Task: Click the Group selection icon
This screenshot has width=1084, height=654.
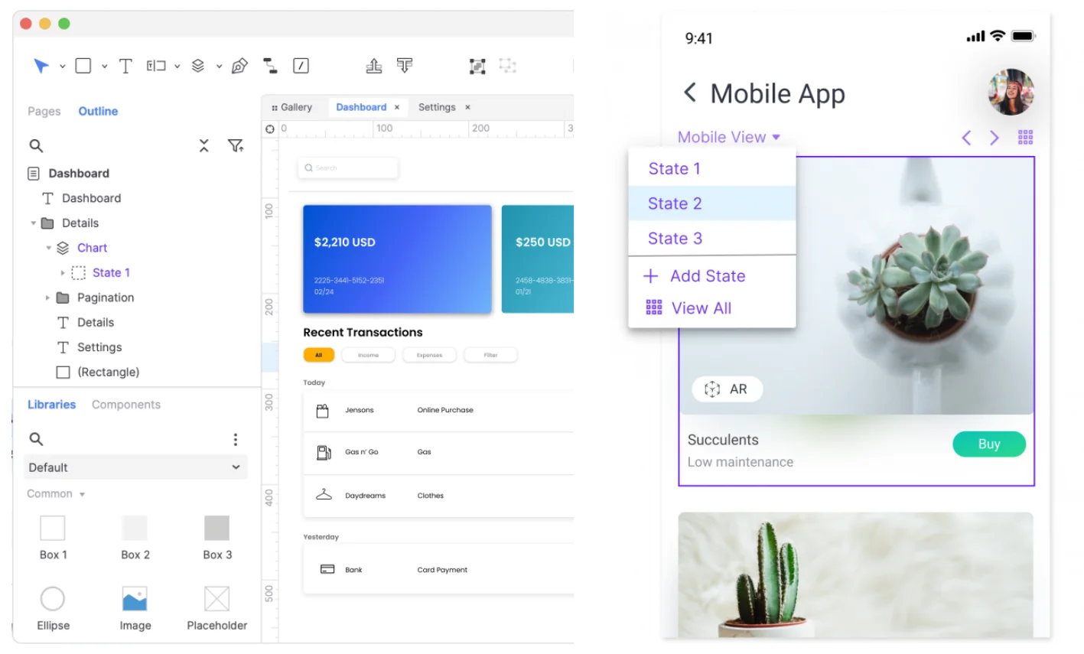Action: click(477, 67)
